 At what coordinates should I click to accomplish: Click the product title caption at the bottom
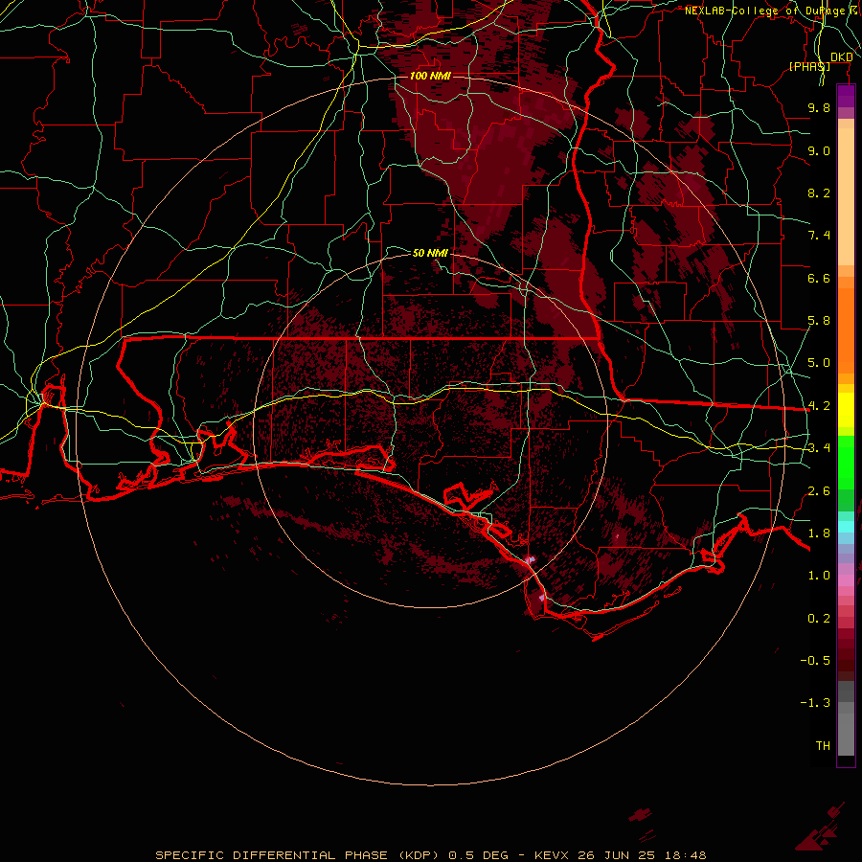(x=430, y=855)
